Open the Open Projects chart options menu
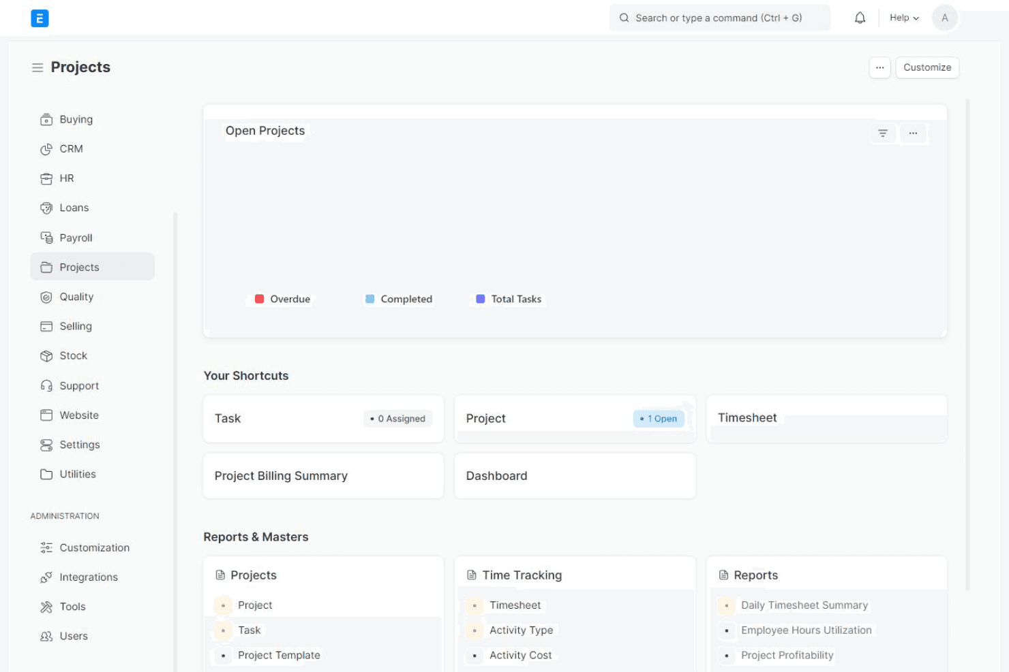The height and width of the screenshot is (672, 1009). point(913,133)
